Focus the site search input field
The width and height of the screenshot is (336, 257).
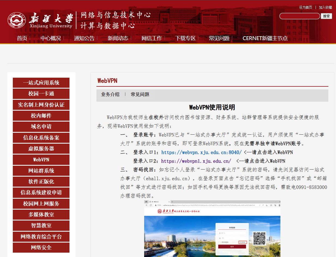300,16
